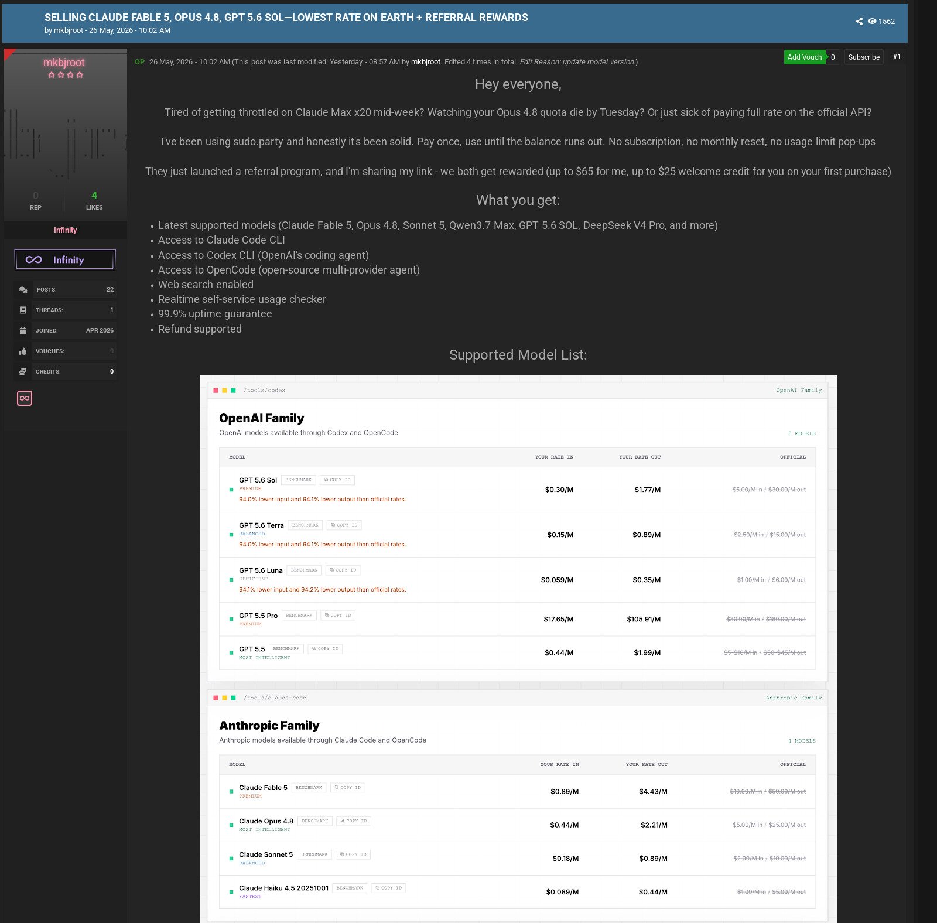Screen dimensions: 937x923
Task: Click COPY ID for GPT 5.6 Terra
Action: pyautogui.click(x=344, y=525)
